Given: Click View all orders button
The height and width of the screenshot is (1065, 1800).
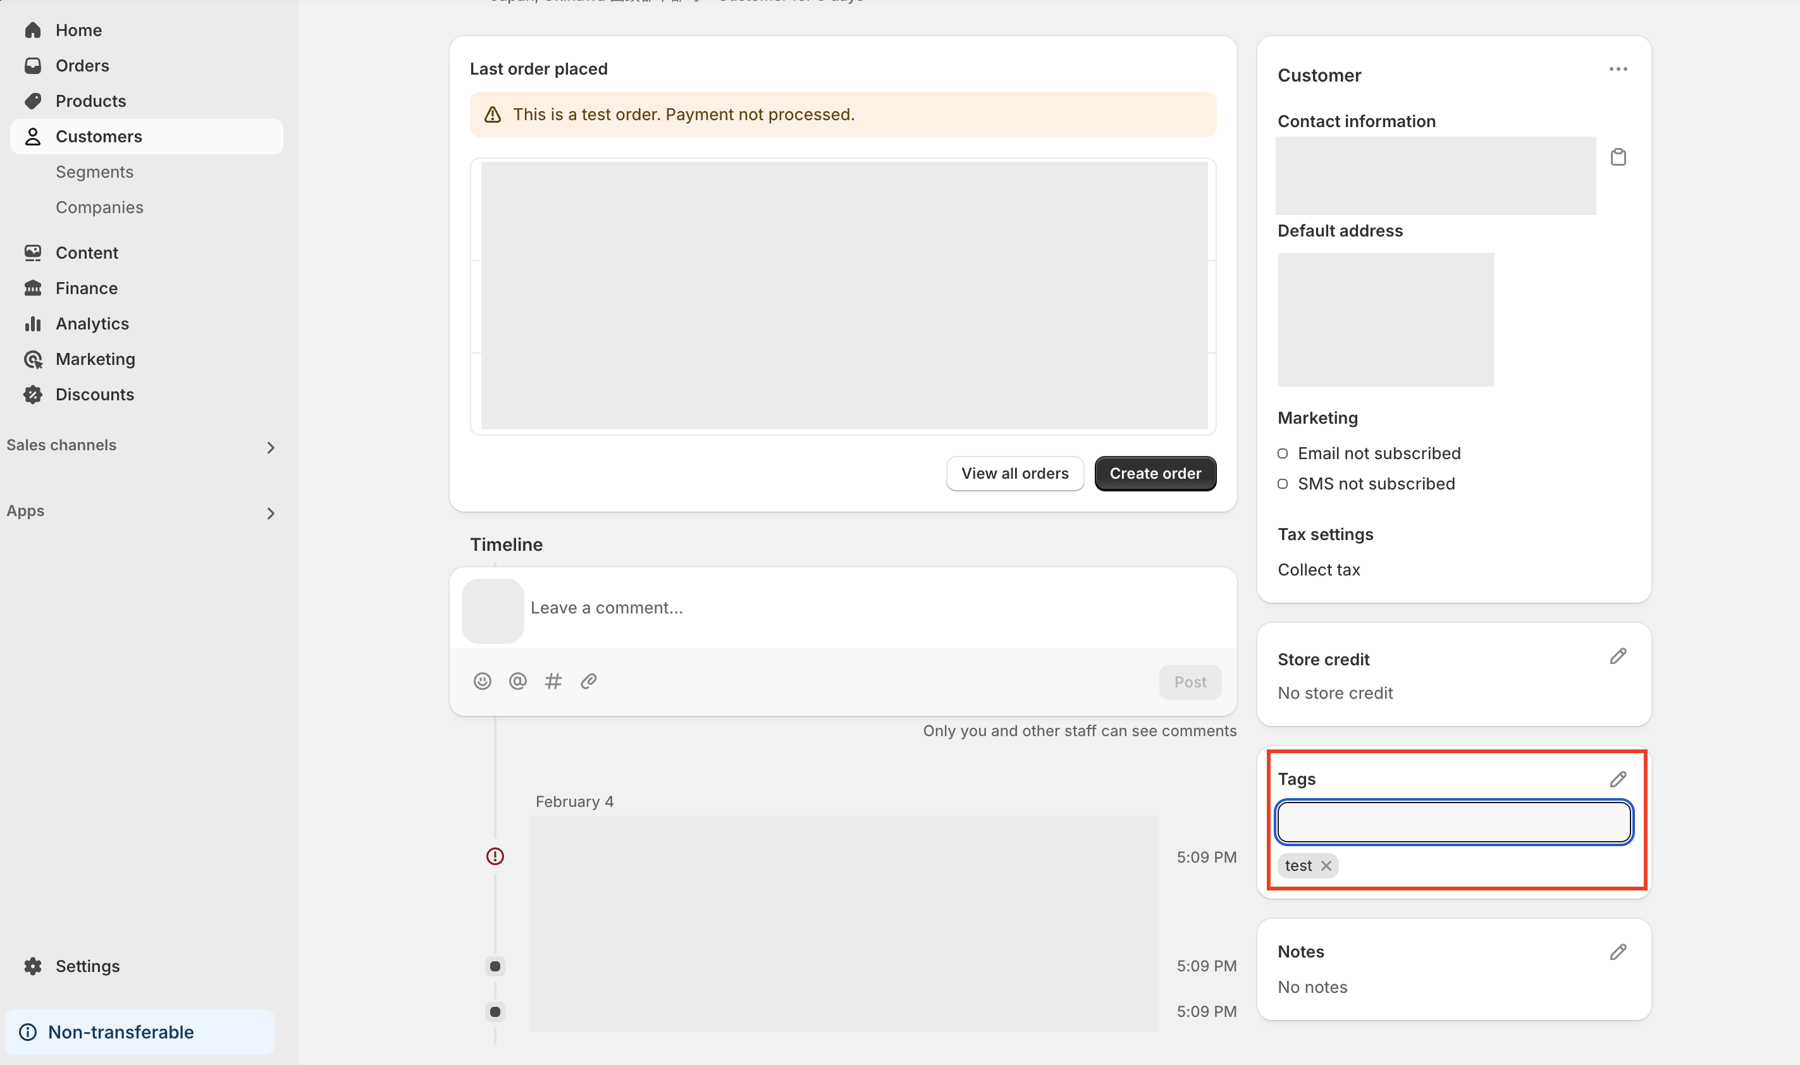Looking at the screenshot, I should (1015, 474).
